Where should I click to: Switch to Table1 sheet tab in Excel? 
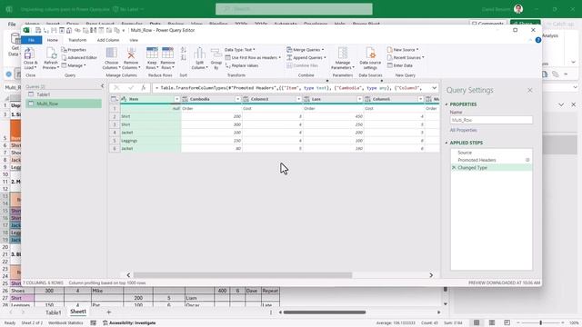(53, 312)
